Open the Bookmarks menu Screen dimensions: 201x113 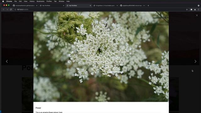41,1
